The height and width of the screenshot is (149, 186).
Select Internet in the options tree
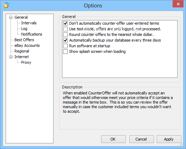21,57
